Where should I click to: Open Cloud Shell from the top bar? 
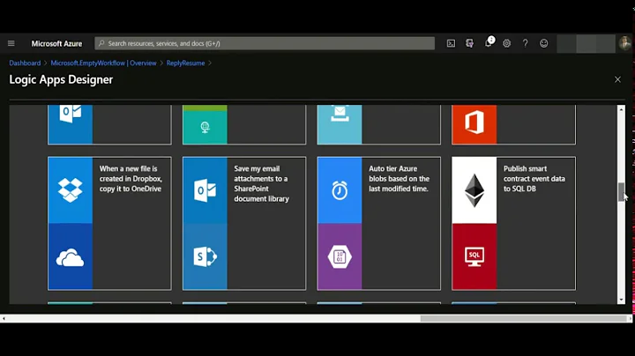point(451,43)
